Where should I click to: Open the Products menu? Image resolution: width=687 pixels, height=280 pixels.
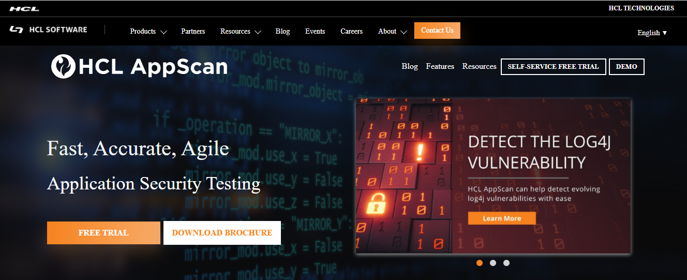pyautogui.click(x=143, y=32)
